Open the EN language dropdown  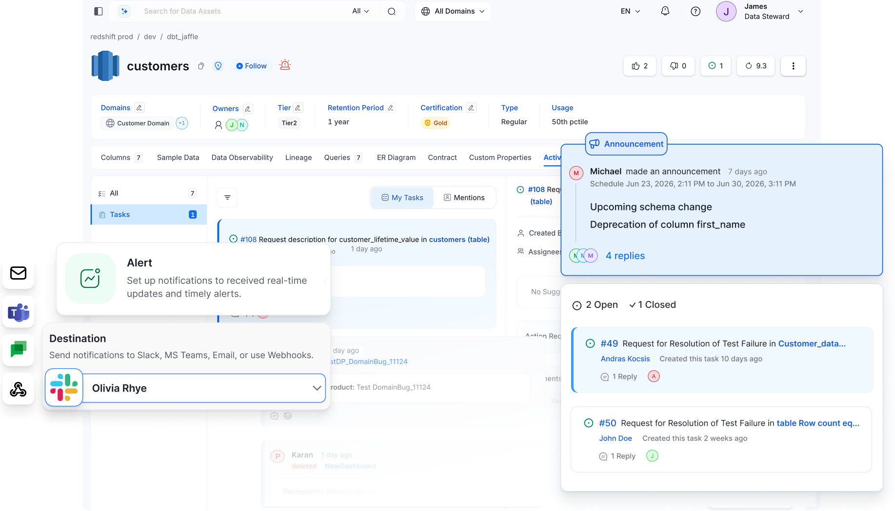pyautogui.click(x=631, y=11)
